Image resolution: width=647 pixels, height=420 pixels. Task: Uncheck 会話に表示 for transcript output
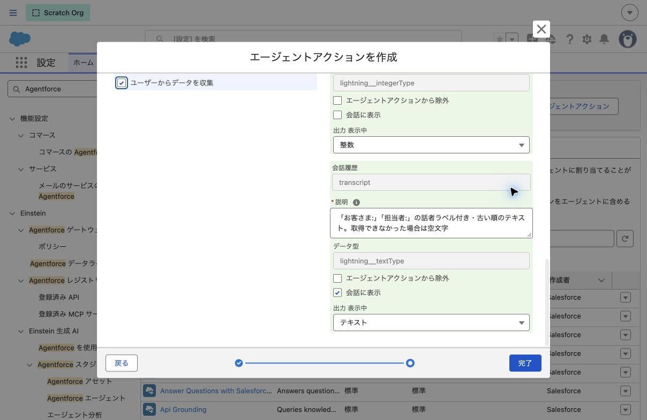click(337, 293)
